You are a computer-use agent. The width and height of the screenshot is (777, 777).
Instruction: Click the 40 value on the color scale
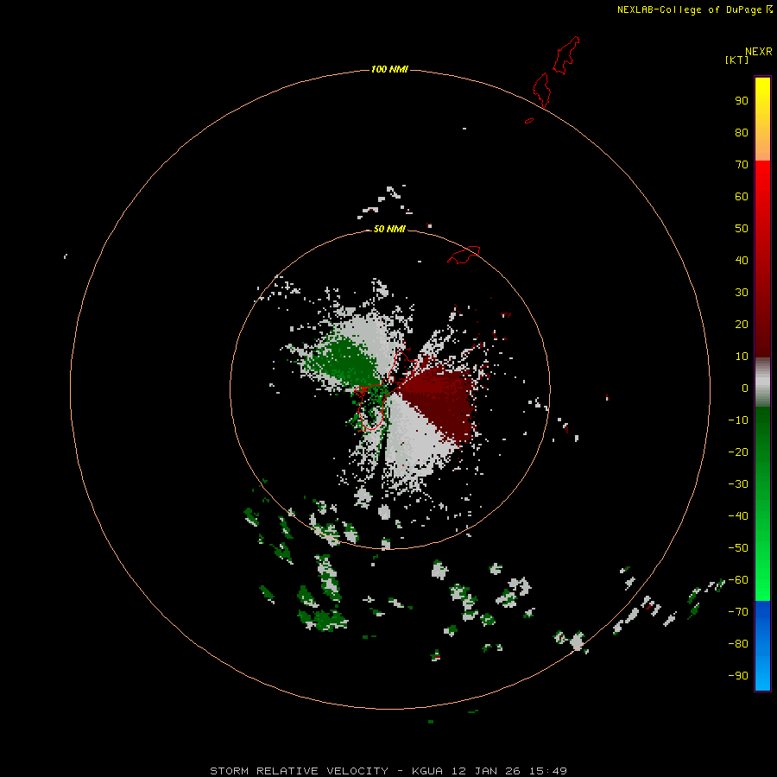(742, 260)
